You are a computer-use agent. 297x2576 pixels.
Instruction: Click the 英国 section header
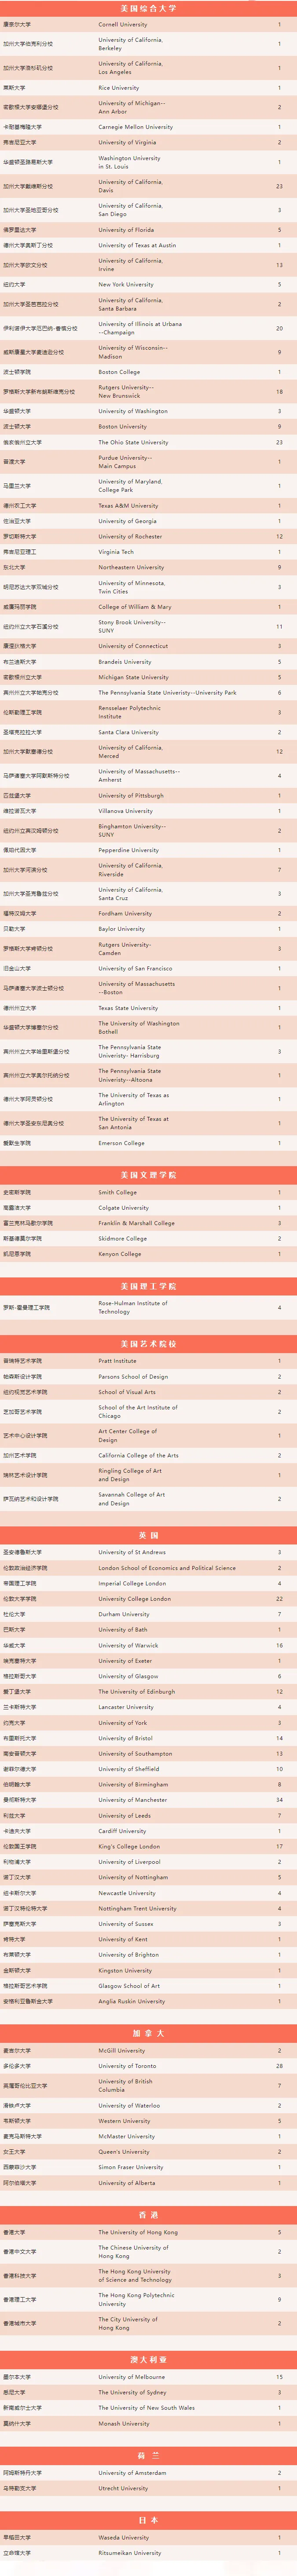pos(148,1535)
